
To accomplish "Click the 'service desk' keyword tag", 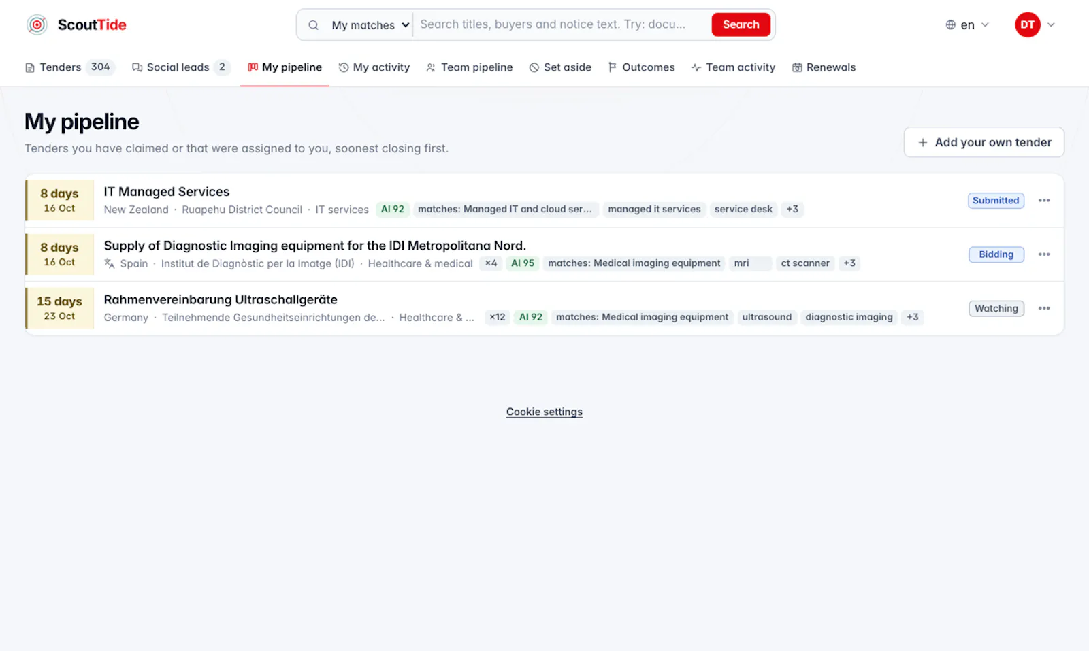I will (x=743, y=210).
